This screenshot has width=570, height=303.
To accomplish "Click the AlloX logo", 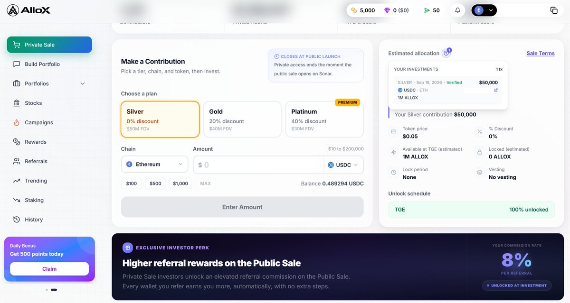I will pos(28,10).
